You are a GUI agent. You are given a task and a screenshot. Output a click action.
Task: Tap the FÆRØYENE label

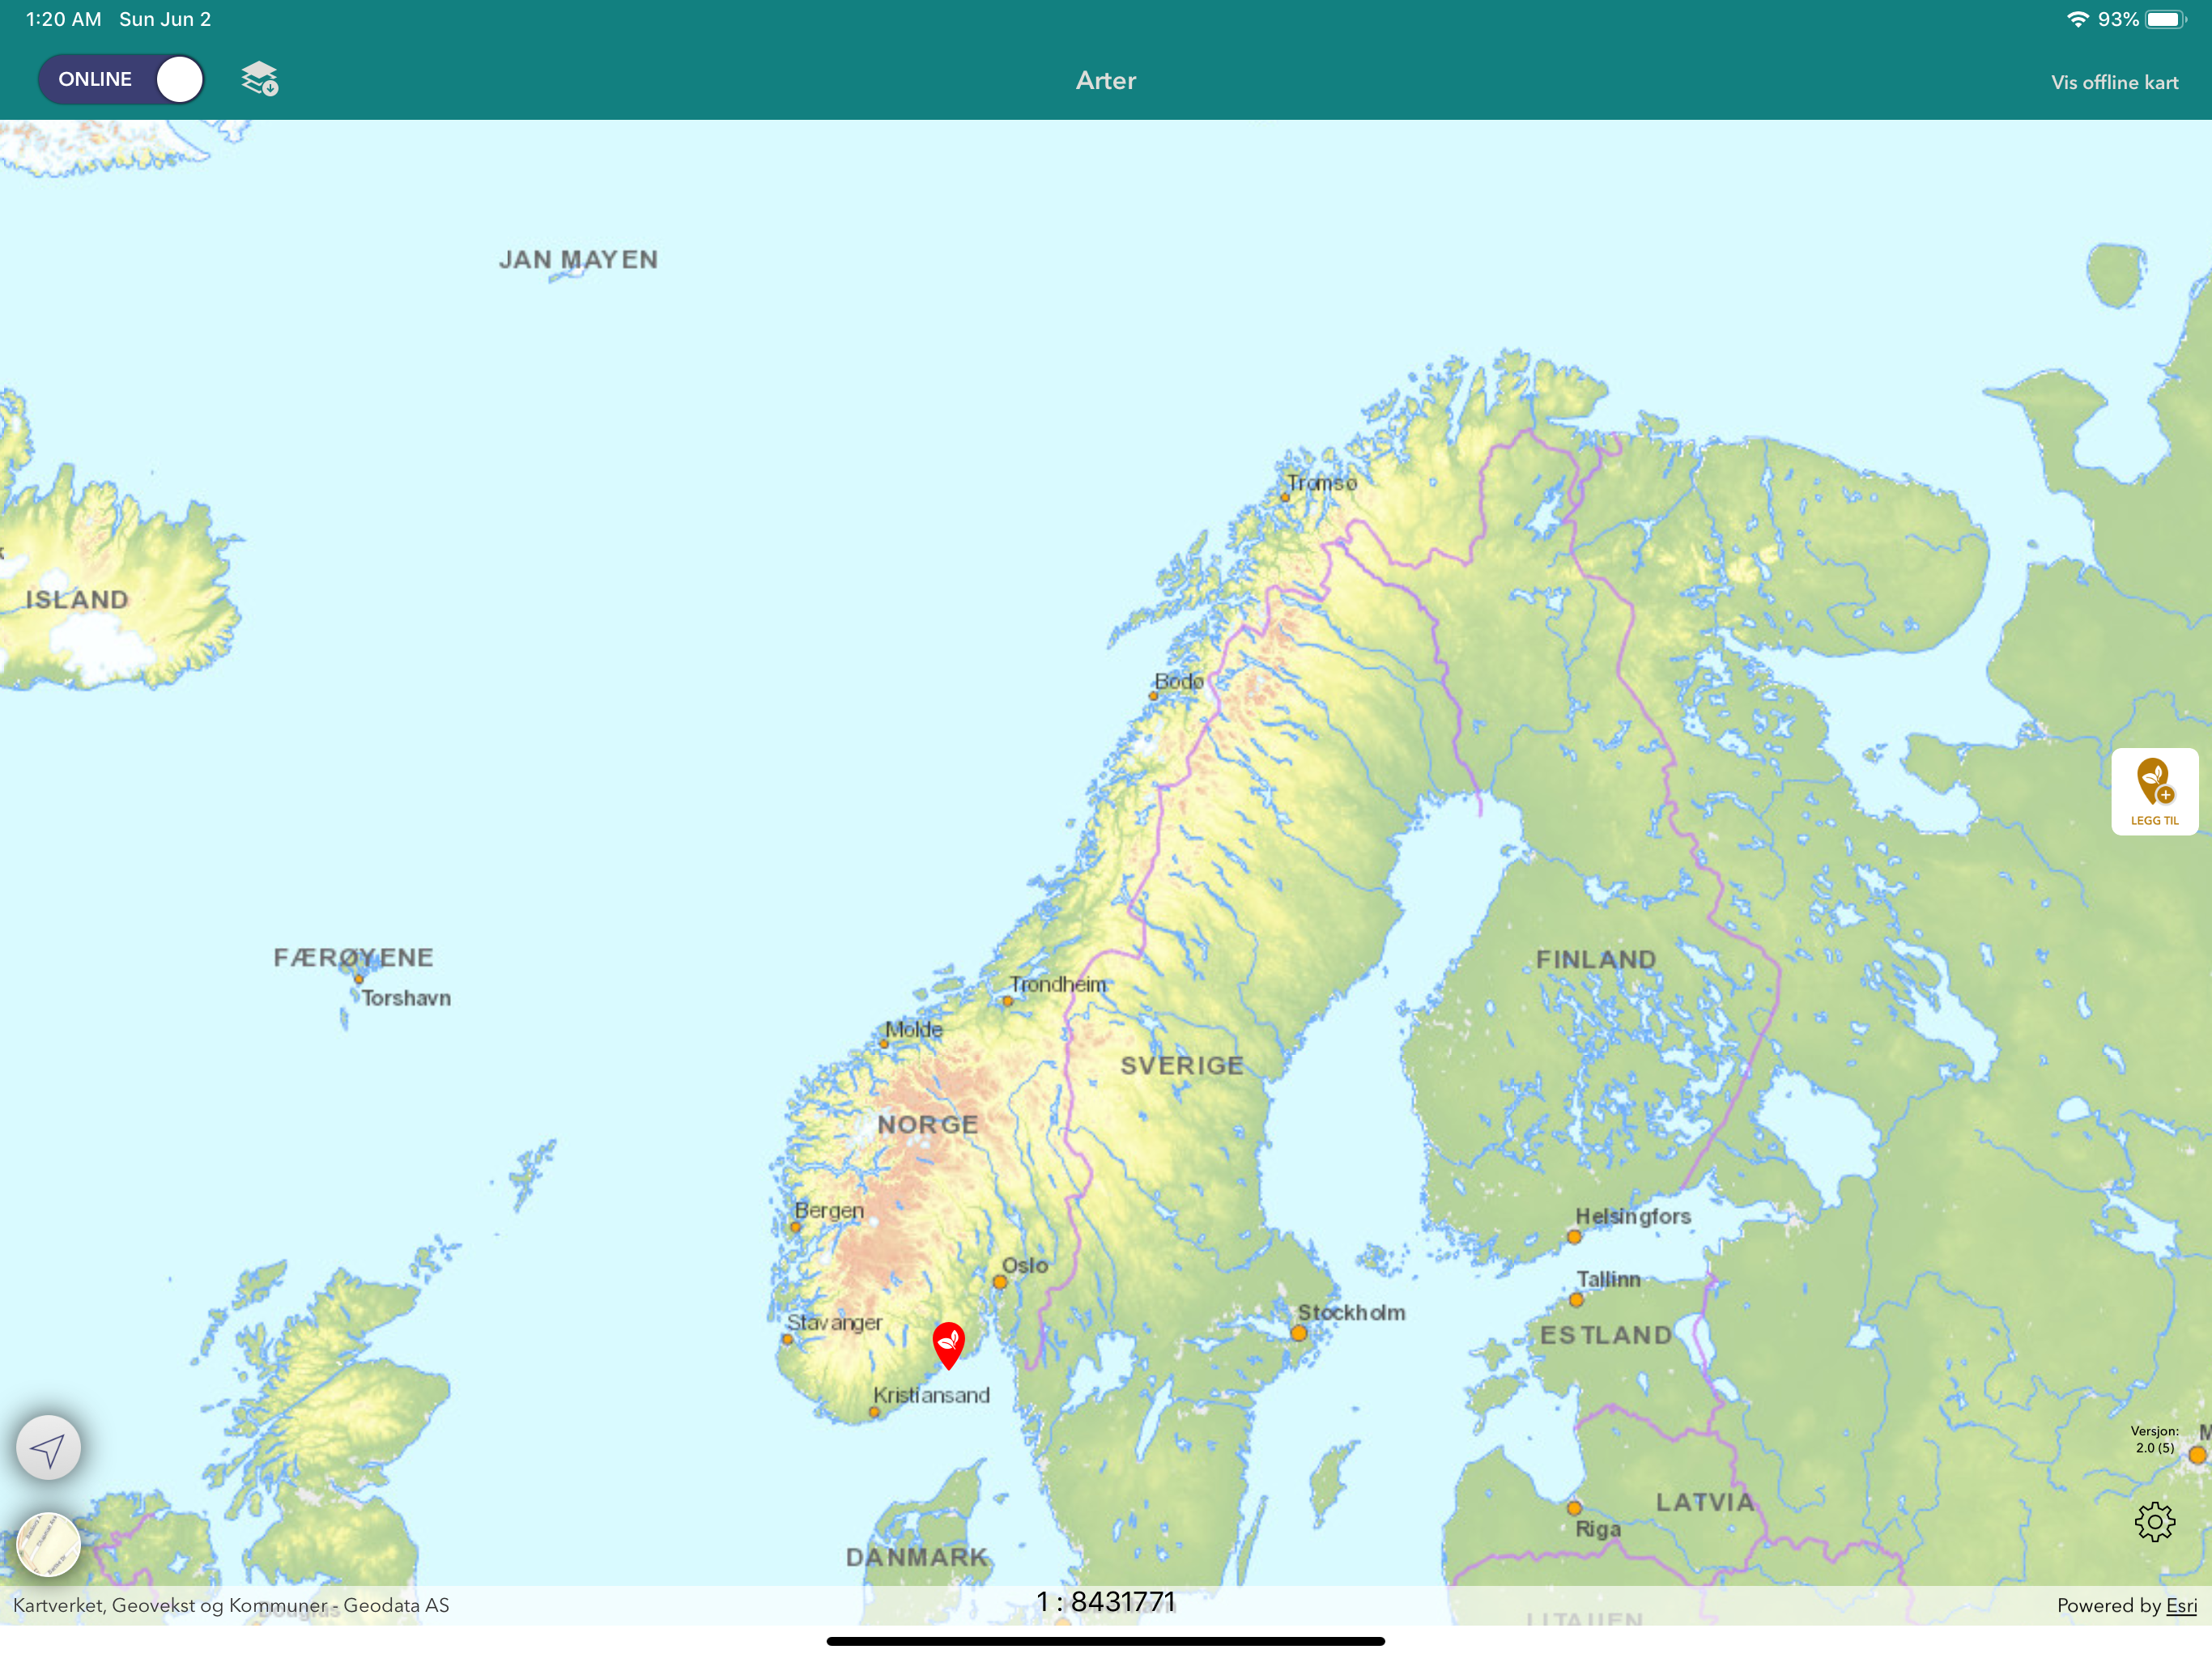tap(354, 958)
